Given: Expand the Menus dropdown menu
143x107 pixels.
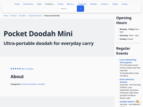Looking at the screenshot, I should coord(71,4).
